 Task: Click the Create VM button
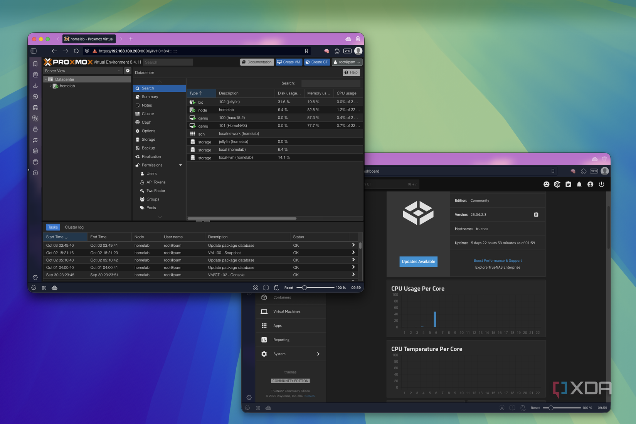(x=289, y=62)
